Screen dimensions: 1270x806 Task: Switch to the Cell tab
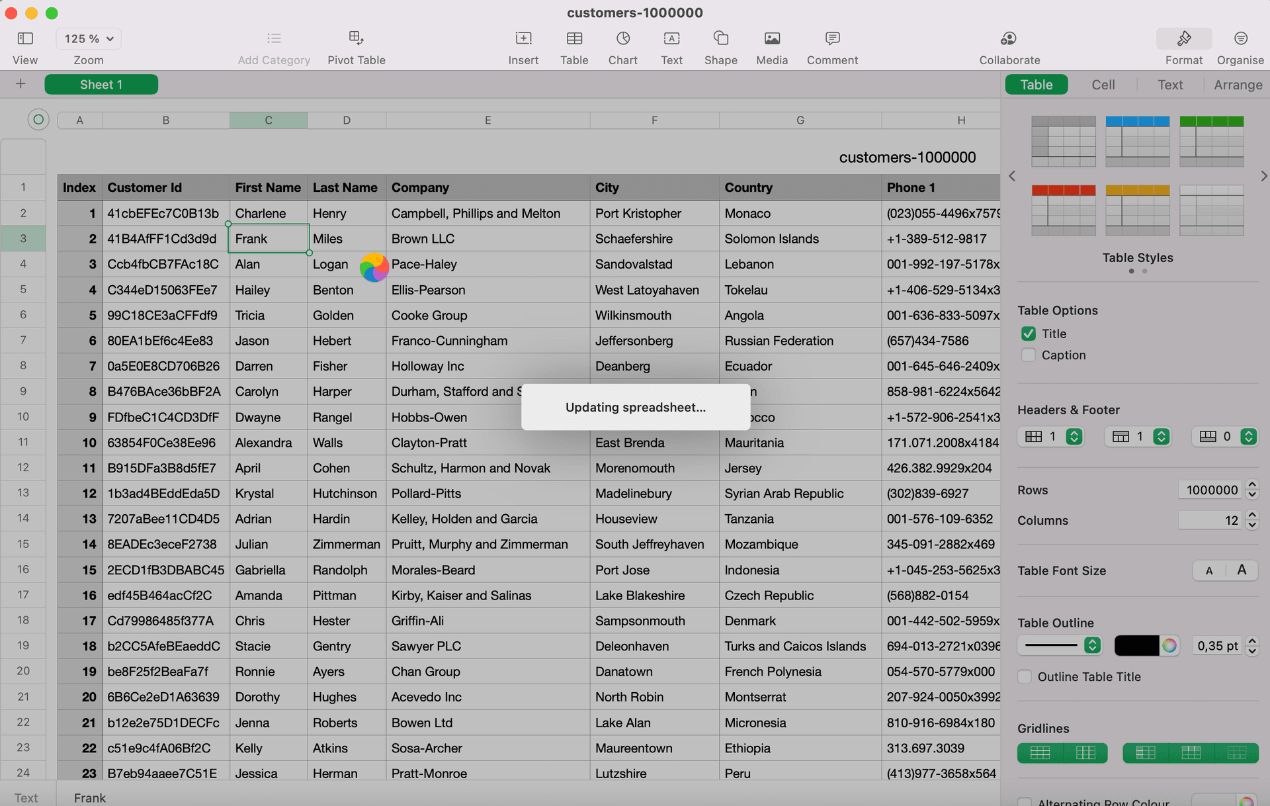tap(1103, 85)
